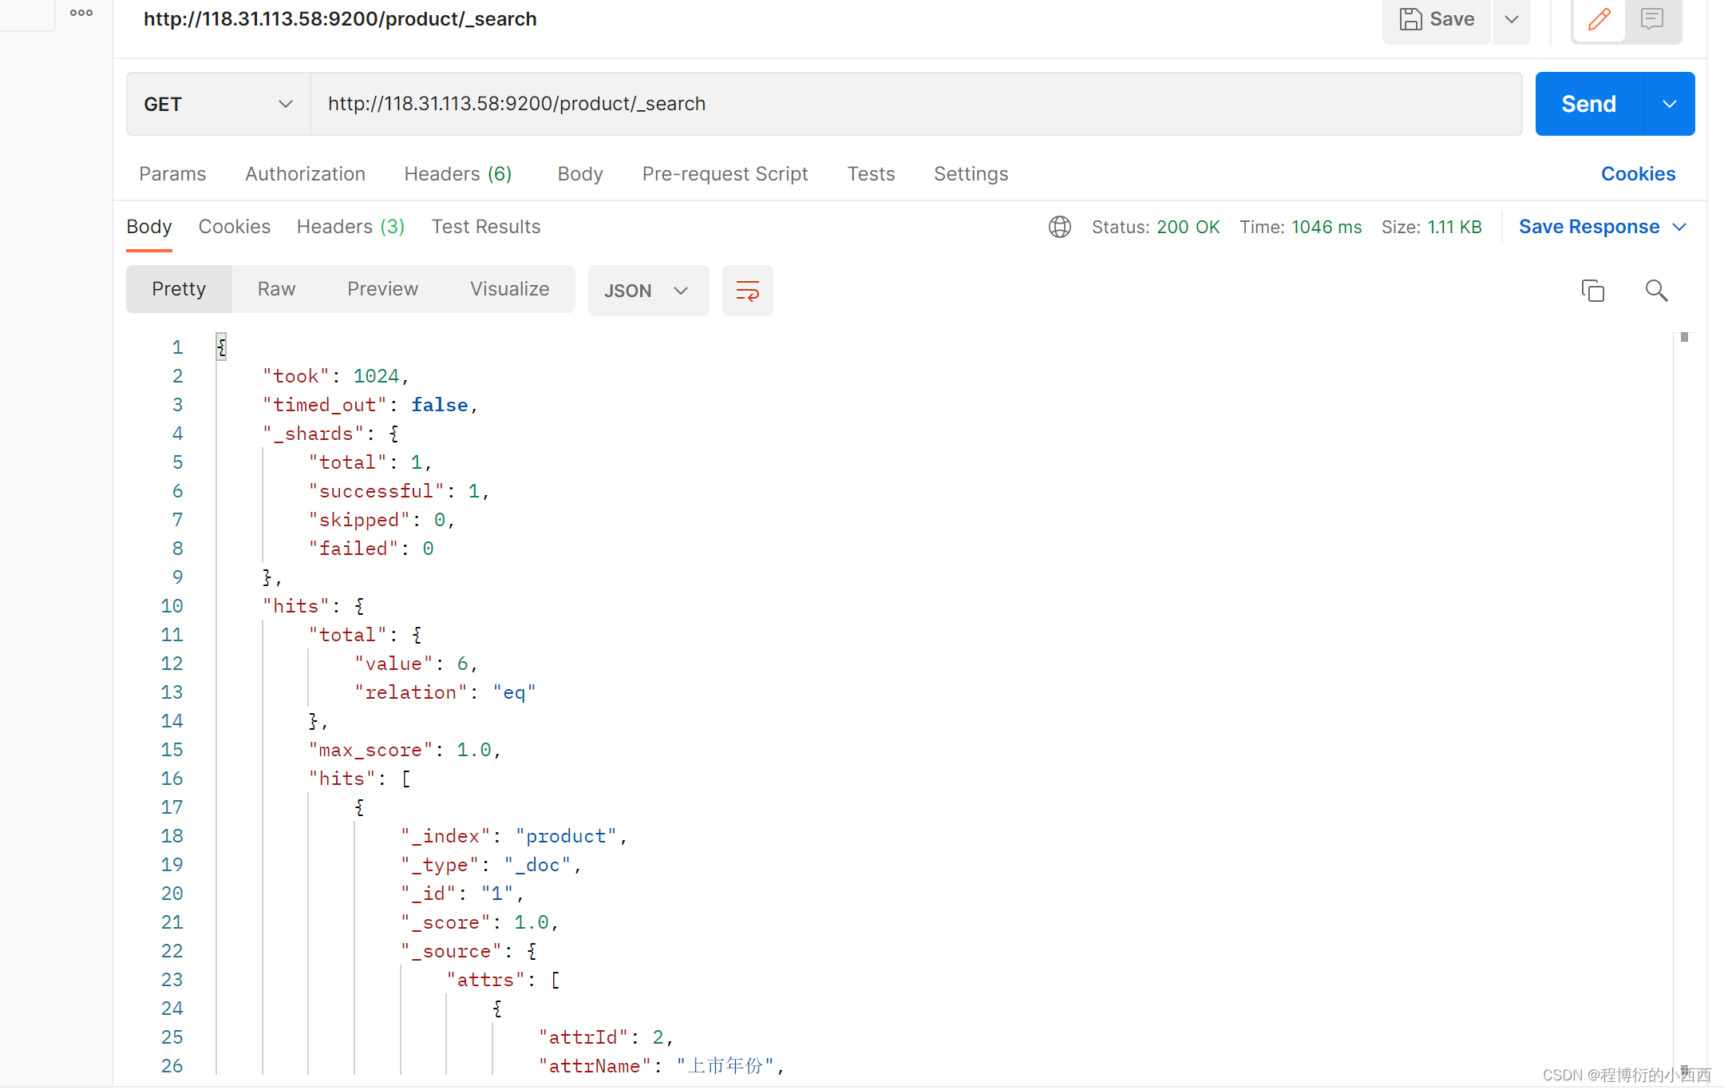Toggle the word wrap lines icon
Viewport: 1724px width, 1090px height.
coord(747,291)
